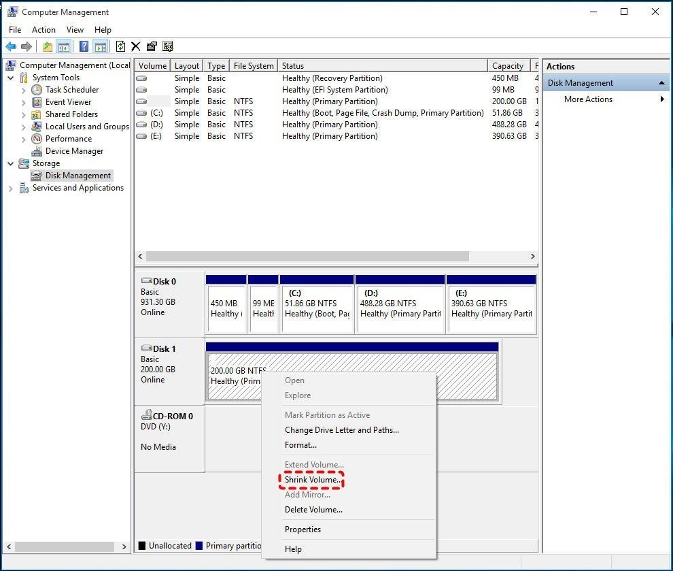Expand the Services and Applications node

[x=11, y=189]
